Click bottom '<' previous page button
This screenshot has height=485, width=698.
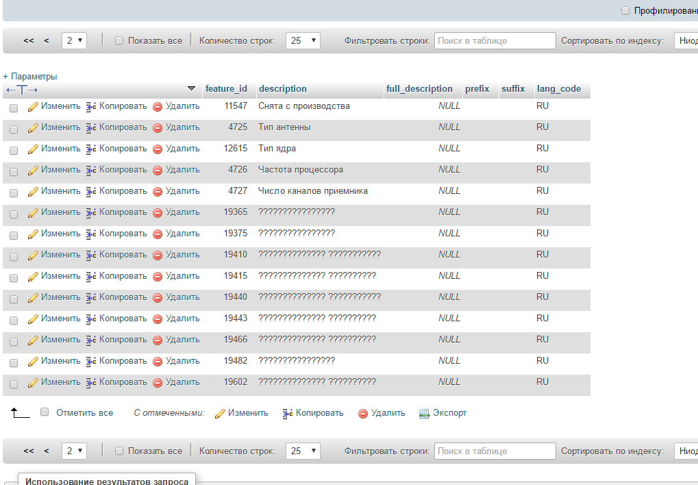coord(47,451)
